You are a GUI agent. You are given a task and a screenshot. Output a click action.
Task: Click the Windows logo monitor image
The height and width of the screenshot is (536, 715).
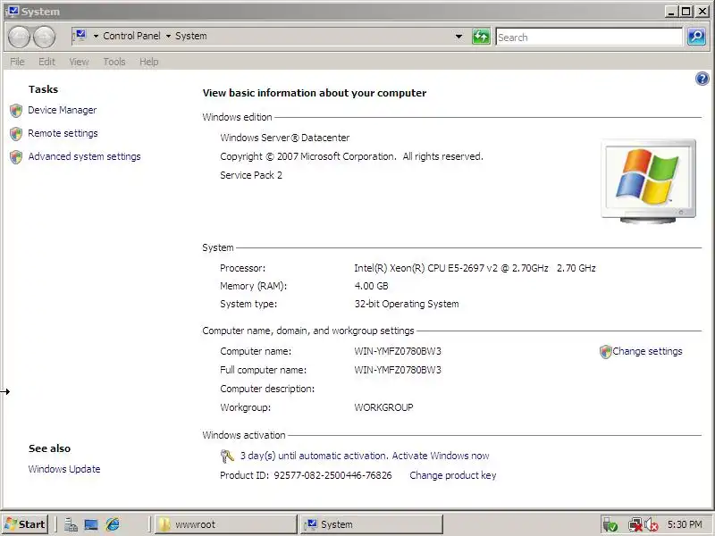tap(649, 181)
